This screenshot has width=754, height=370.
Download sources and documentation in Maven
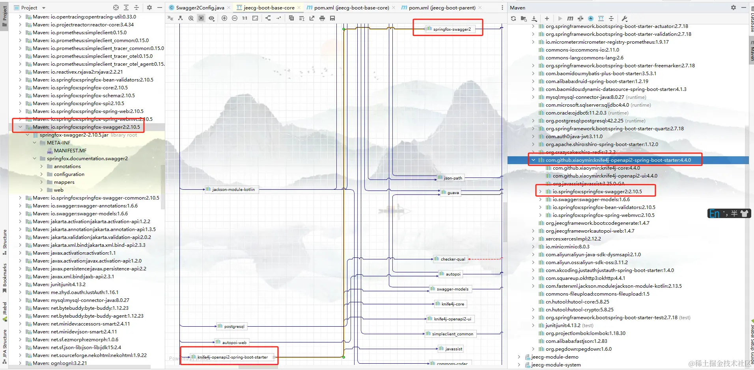click(534, 18)
